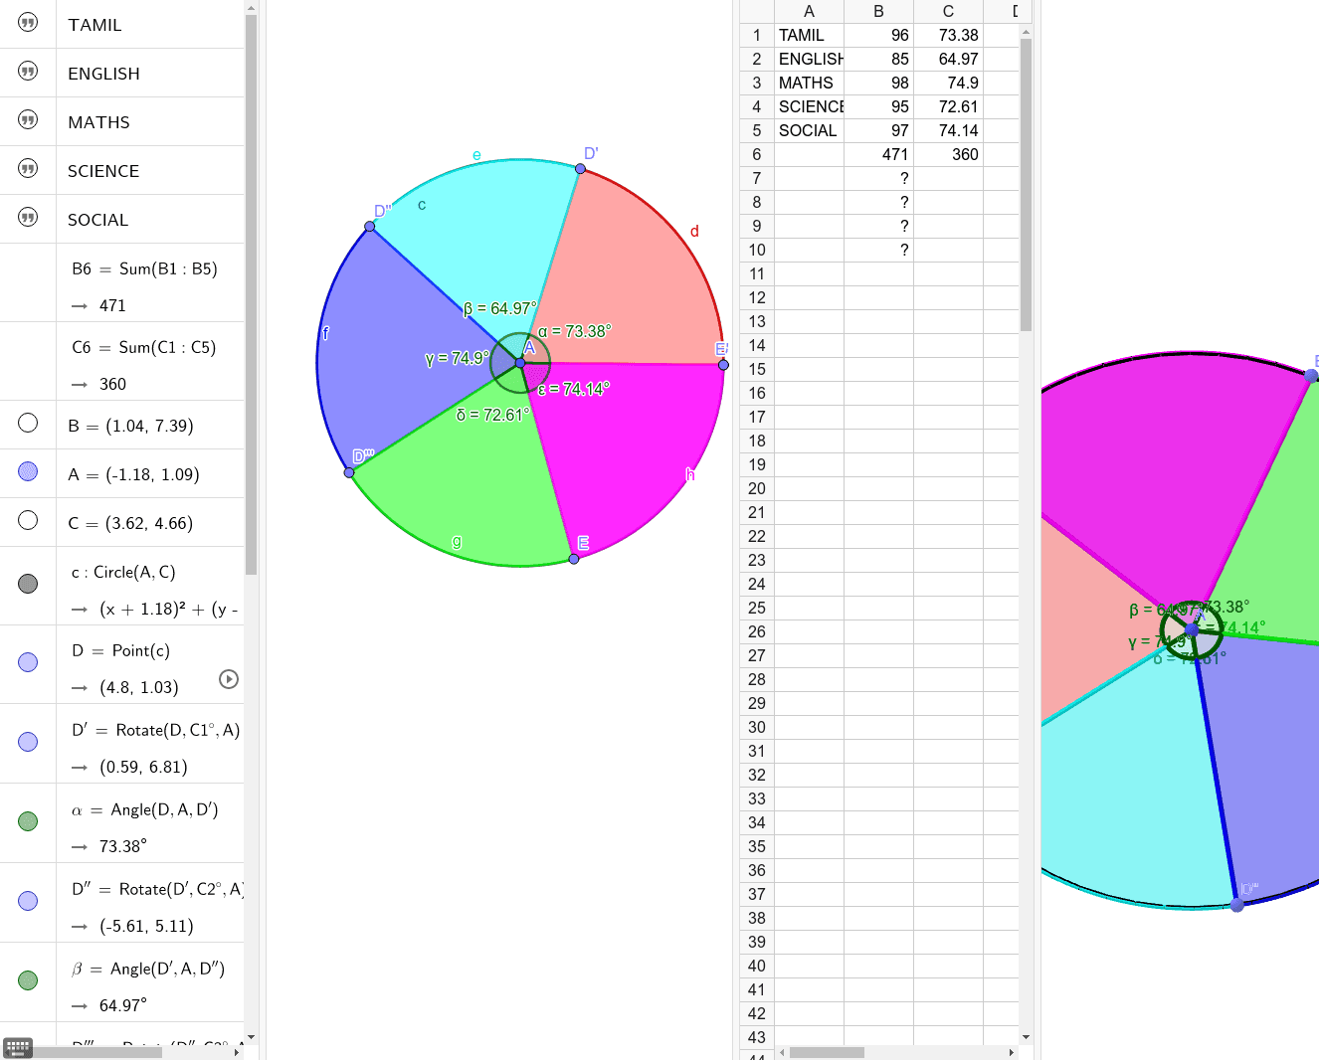This screenshot has height=1062, width=1321.
Task: Select cell B6 showing 471
Action: point(878,154)
